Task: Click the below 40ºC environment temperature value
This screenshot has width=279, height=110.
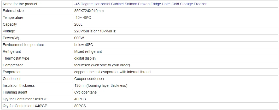Action: pyautogui.click(x=84, y=45)
